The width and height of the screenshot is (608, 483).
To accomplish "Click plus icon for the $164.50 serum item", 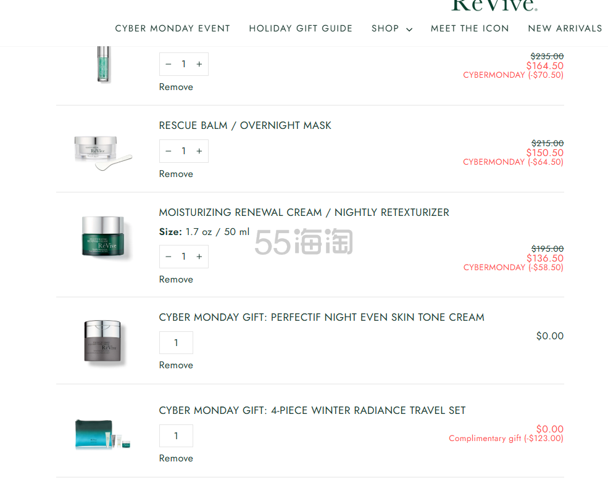I will coord(199,64).
